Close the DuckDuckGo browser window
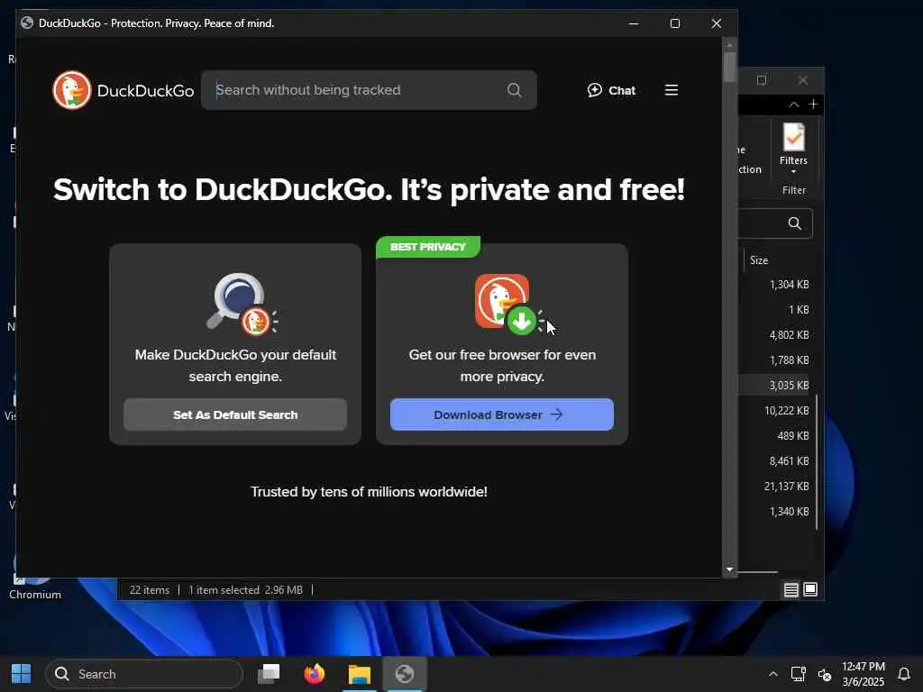The image size is (923, 692). [717, 23]
